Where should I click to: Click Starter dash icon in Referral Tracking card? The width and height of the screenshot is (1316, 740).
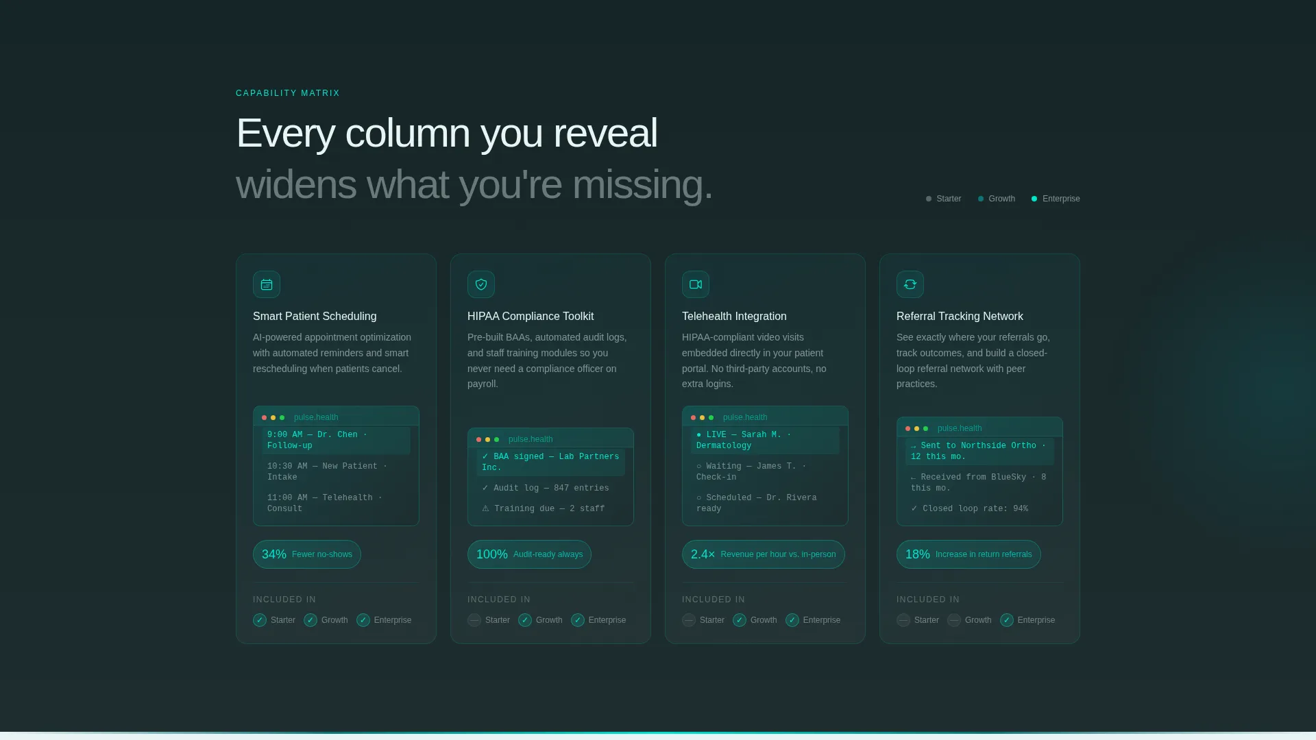[x=903, y=620]
